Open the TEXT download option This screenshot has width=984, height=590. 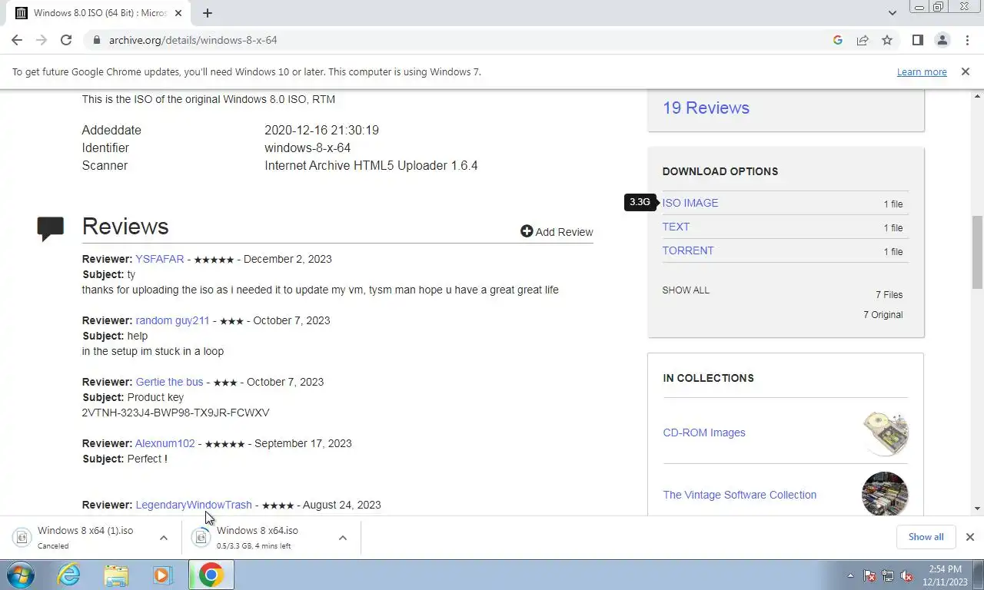676,227
